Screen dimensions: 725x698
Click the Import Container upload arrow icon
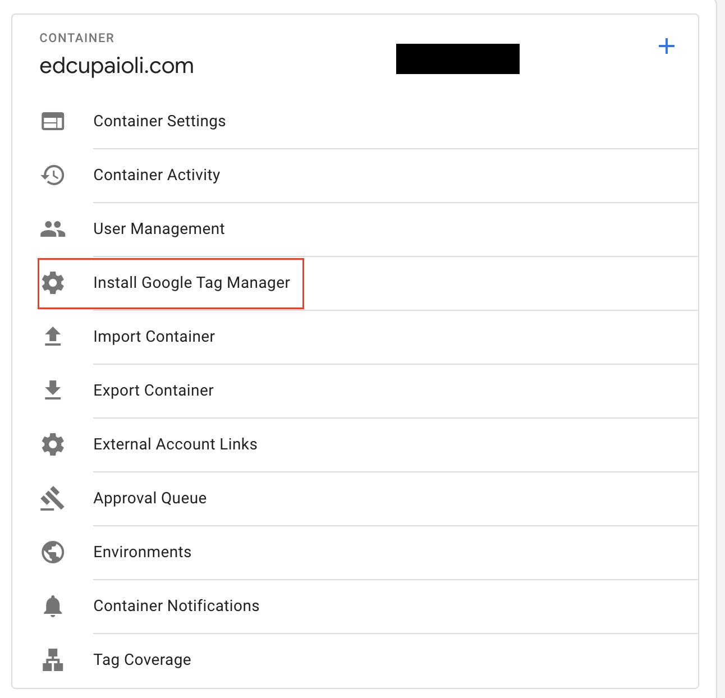[53, 337]
